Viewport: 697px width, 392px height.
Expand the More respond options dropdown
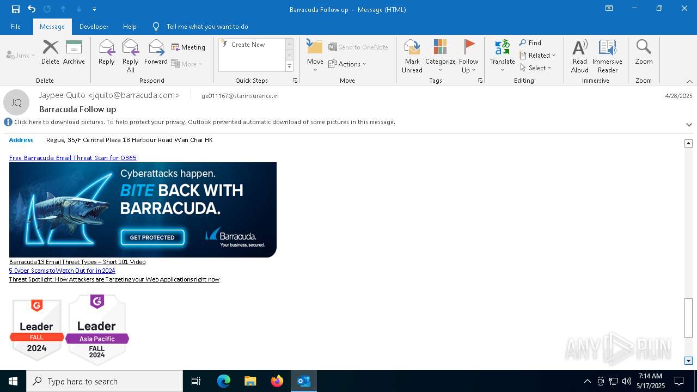coord(187,64)
